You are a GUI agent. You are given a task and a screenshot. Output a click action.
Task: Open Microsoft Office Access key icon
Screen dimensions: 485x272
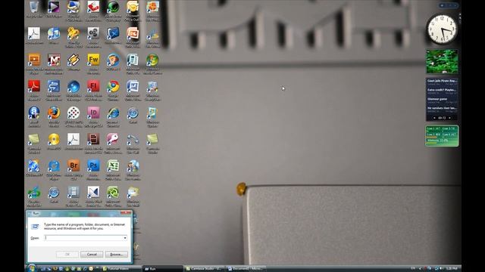click(113, 139)
